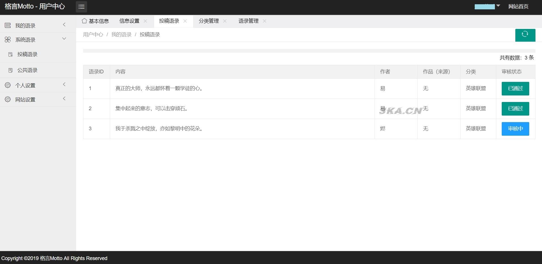This screenshot has width=542, height=264.
Task: Open the user account dropdown arrow
Action: point(498,6)
